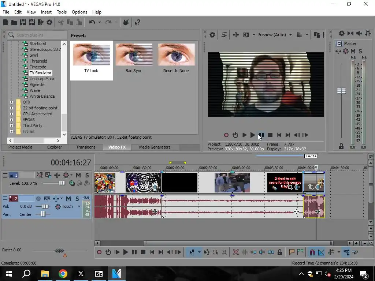
Task: Mute audio track 2
Action: (68, 199)
